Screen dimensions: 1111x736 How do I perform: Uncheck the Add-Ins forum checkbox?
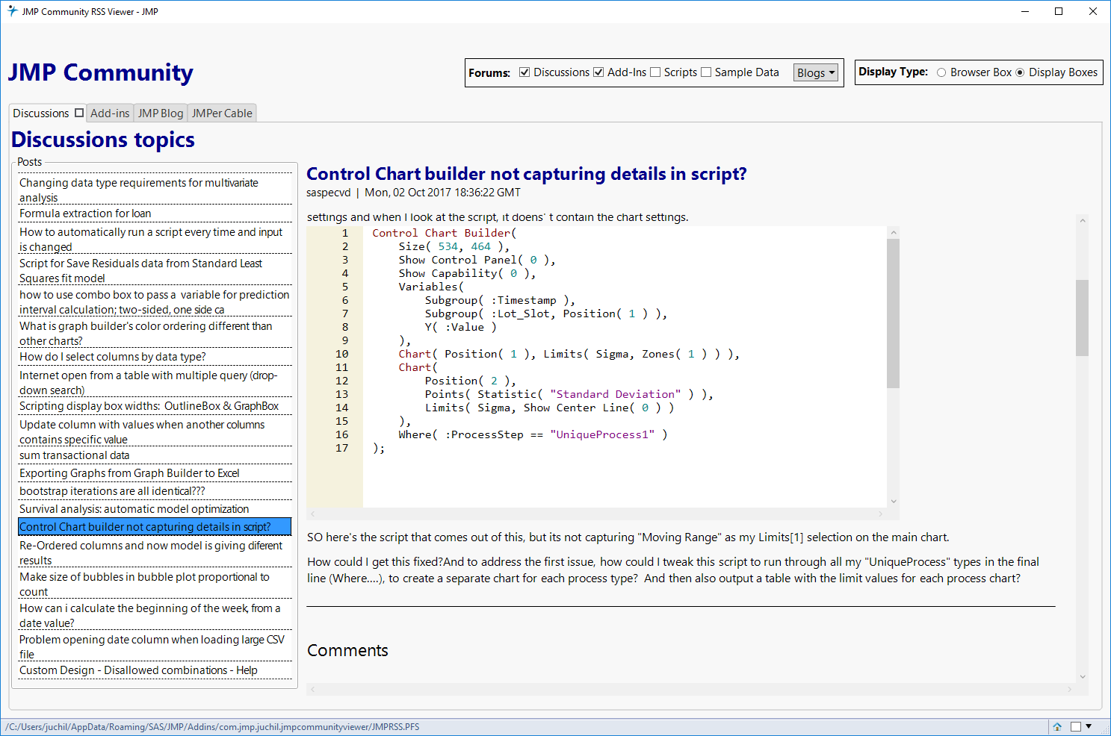tap(598, 72)
